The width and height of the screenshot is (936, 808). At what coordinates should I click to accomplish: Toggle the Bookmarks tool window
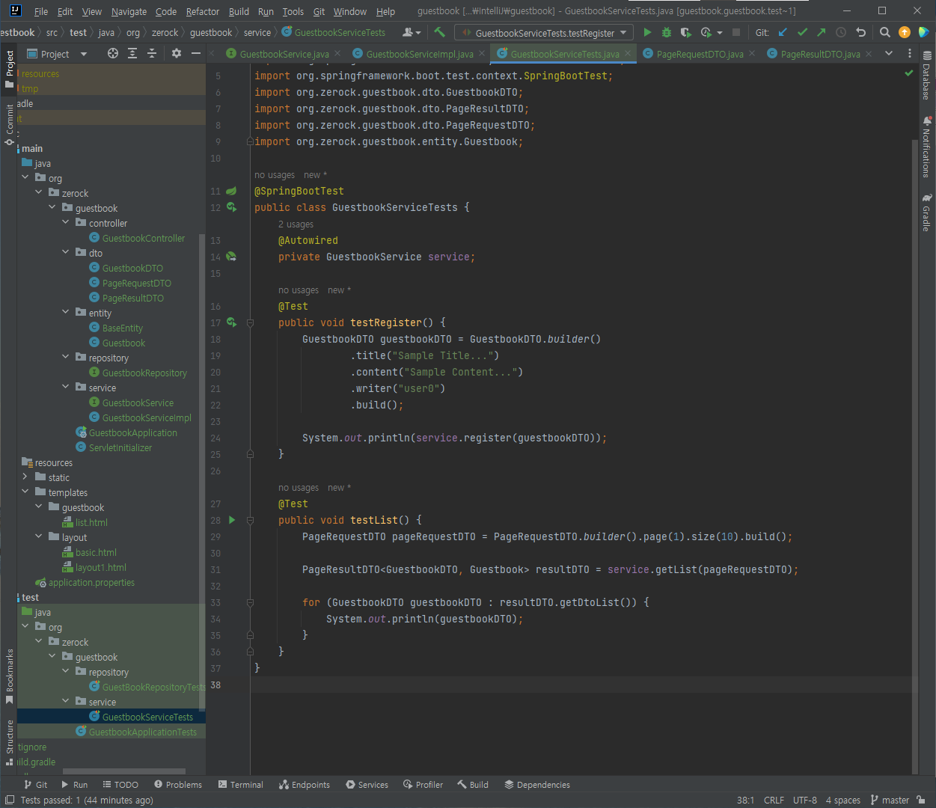tap(10, 676)
